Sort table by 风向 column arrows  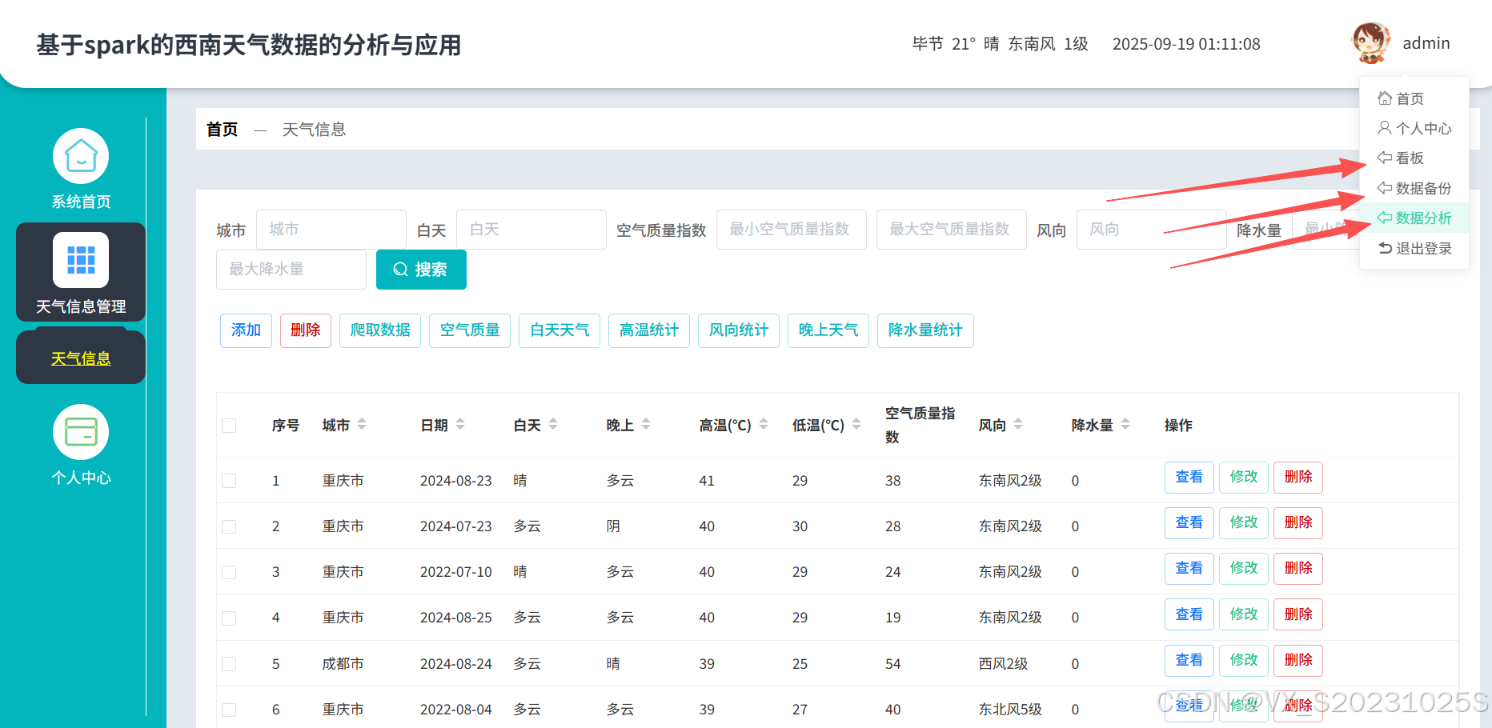coord(1018,424)
